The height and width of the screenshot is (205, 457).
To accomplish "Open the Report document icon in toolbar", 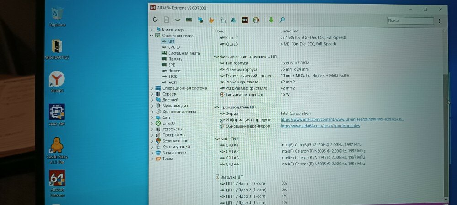I will (166, 20).
